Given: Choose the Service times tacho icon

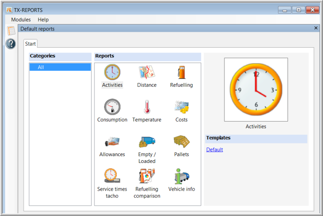Looking at the screenshot, I should pos(112,176).
